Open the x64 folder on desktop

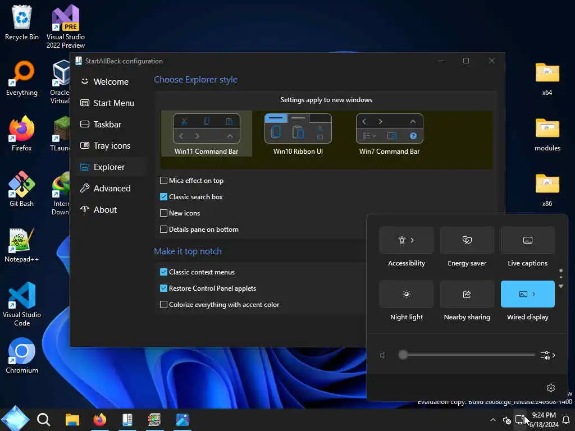click(547, 78)
